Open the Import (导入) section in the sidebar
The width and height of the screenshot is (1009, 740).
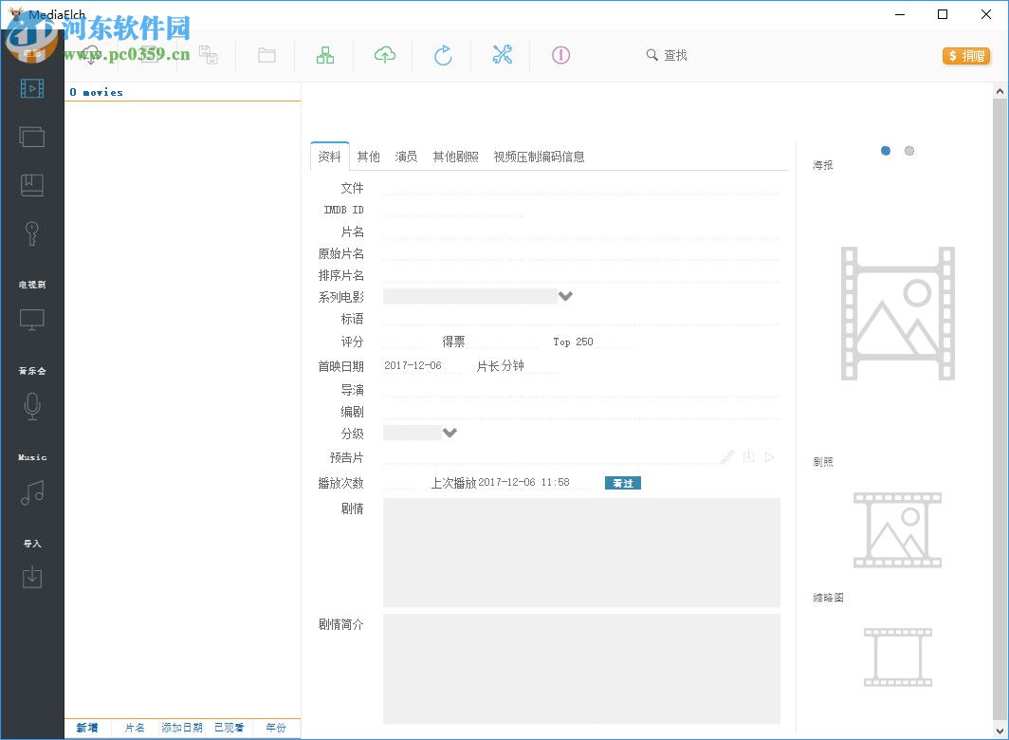(x=32, y=577)
